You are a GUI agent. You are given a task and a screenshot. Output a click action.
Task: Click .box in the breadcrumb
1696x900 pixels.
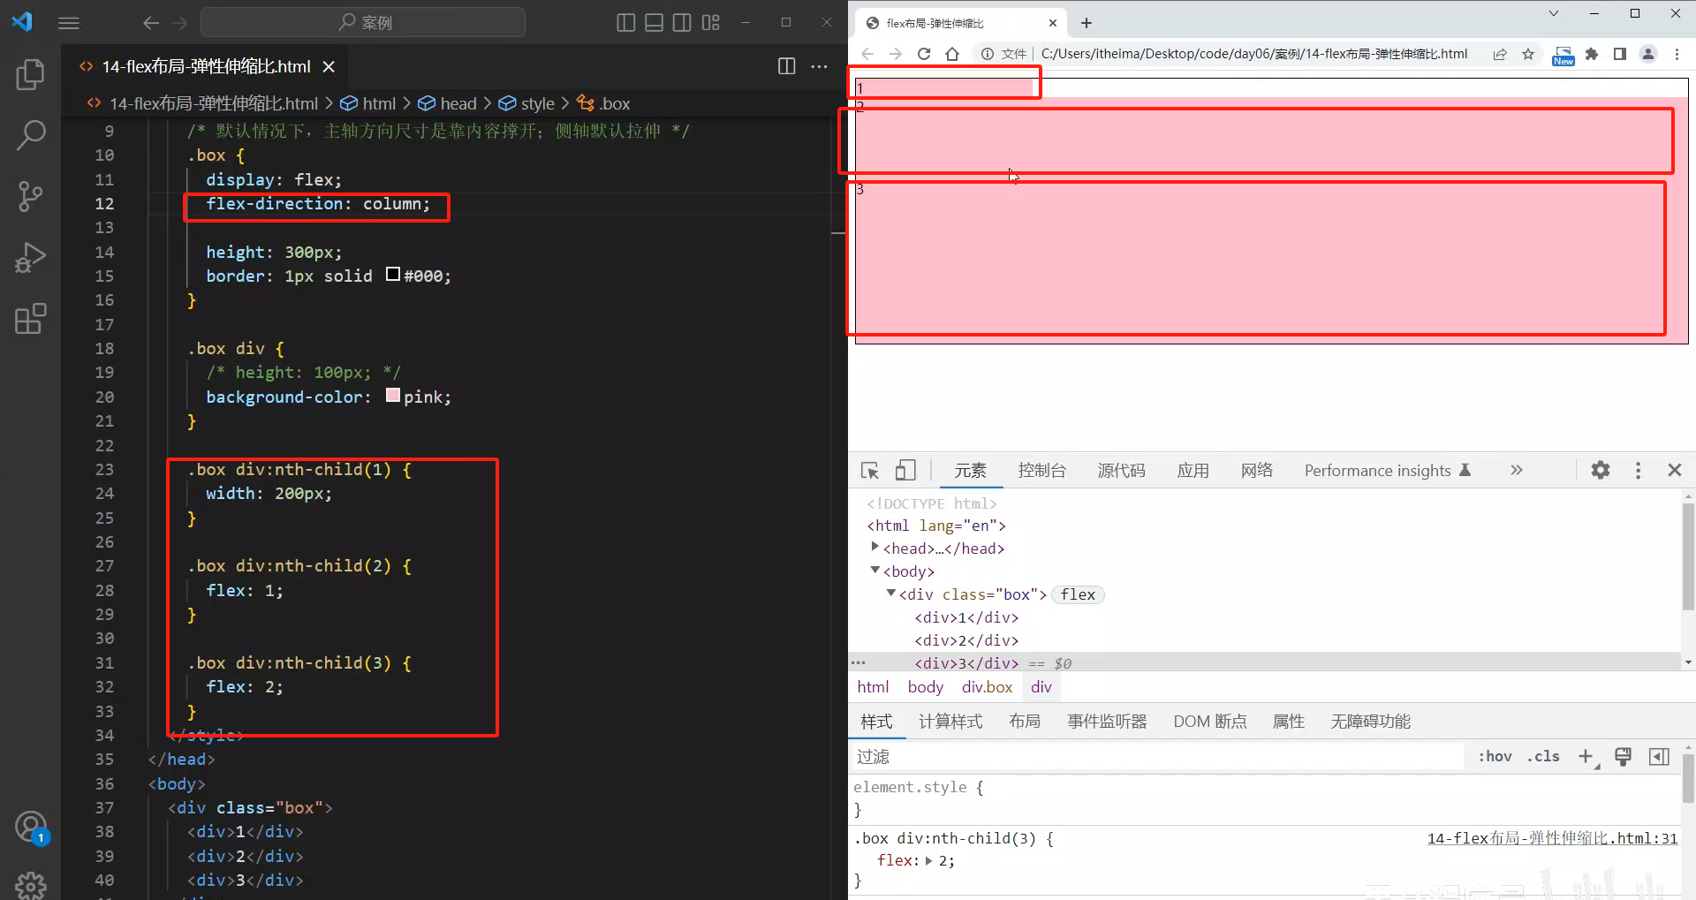coord(615,103)
